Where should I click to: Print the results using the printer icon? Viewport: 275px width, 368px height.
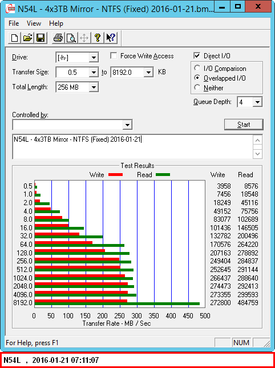[58, 38]
